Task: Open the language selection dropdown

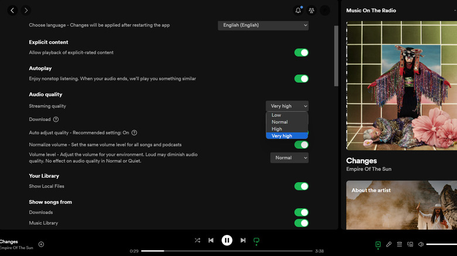Action: [263, 25]
